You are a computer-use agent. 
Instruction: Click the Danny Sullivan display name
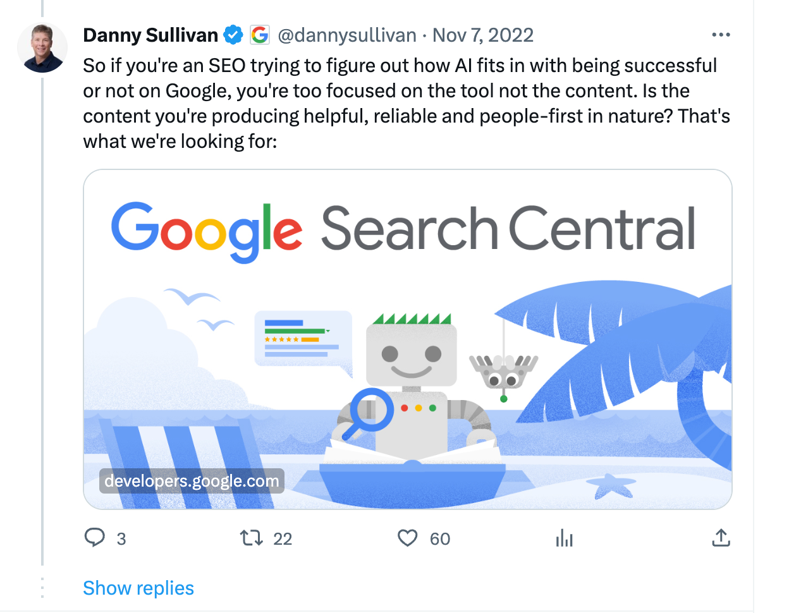(x=150, y=35)
